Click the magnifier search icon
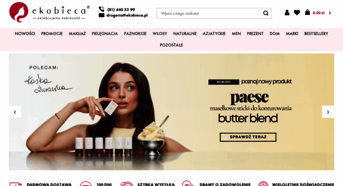343x186 pixels. click(266, 13)
